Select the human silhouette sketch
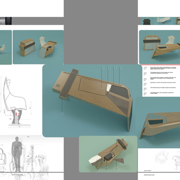The width and height of the screenshot is (180, 180). point(17,154)
